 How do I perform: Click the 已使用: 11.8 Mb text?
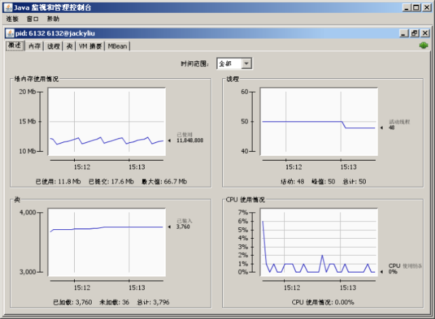point(58,182)
